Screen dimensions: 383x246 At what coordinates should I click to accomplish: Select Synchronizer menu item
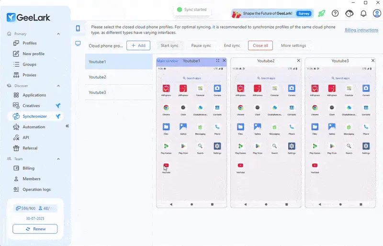pos(34,116)
